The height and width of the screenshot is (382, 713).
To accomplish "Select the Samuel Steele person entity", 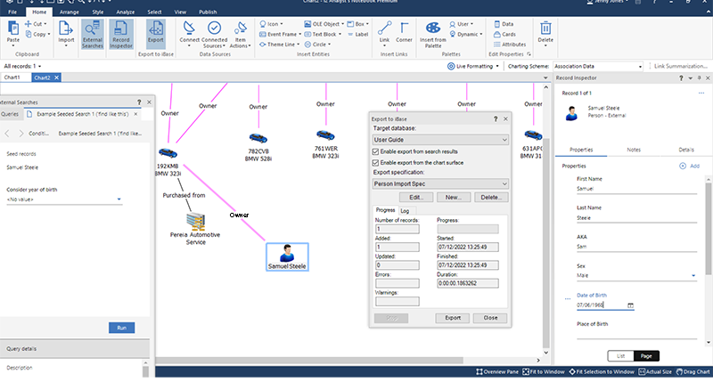I will point(287,253).
